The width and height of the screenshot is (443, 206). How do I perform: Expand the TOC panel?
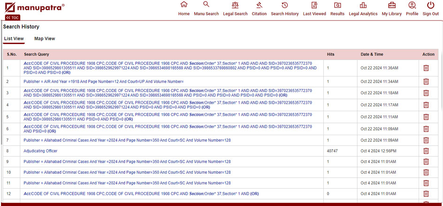pos(13,18)
